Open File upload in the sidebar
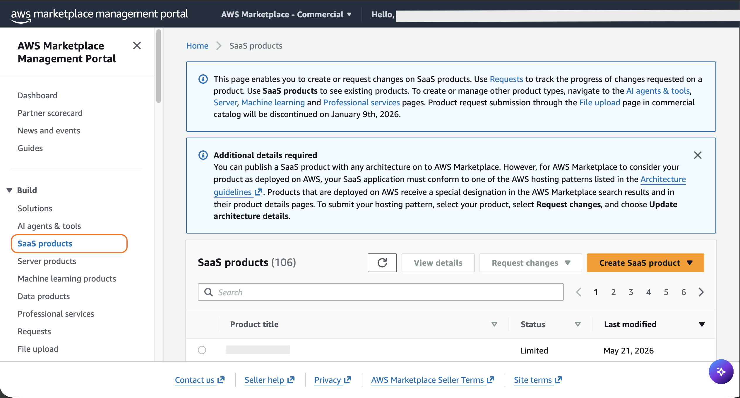740x398 pixels. coord(38,349)
